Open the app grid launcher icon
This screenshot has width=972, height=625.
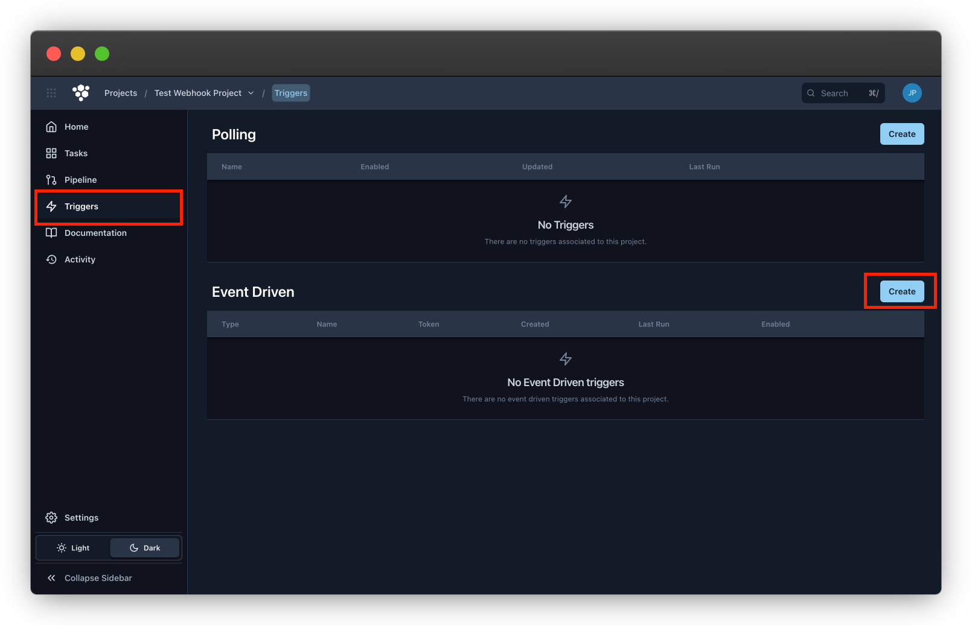(51, 93)
